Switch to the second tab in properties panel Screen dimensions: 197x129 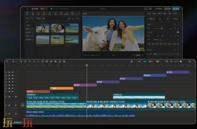(154, 13)
